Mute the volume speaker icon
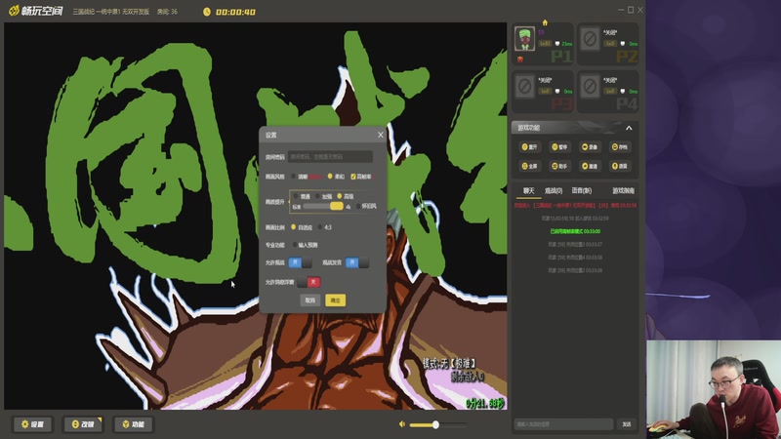Screen dimensions: 781x439 pyautogui.click(x=402, y=424)
